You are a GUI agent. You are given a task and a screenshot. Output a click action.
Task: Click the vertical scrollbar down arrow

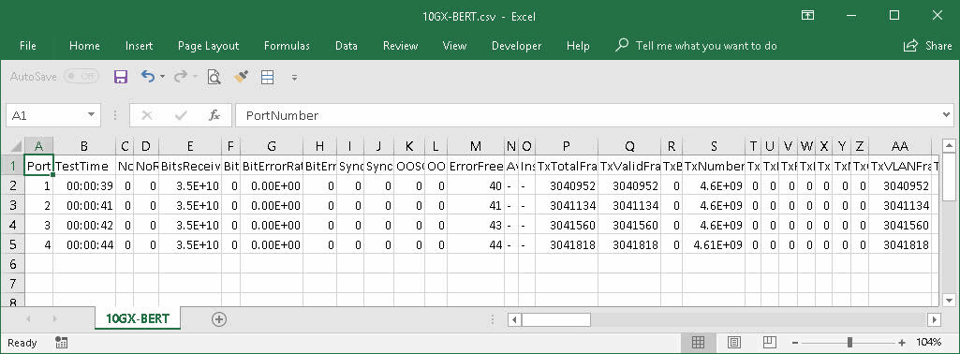point(949,300)
